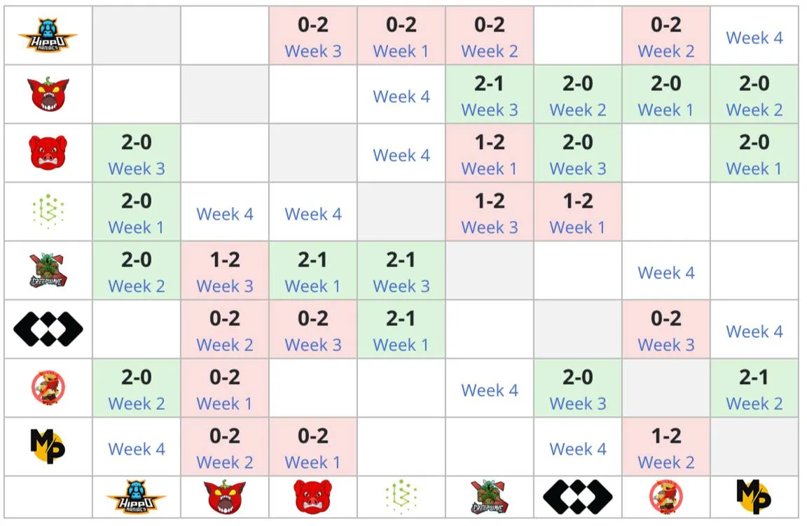807x526 pixels.
Task: Select the Creepwave logo in bottom column header
Action: pos(490,497)
